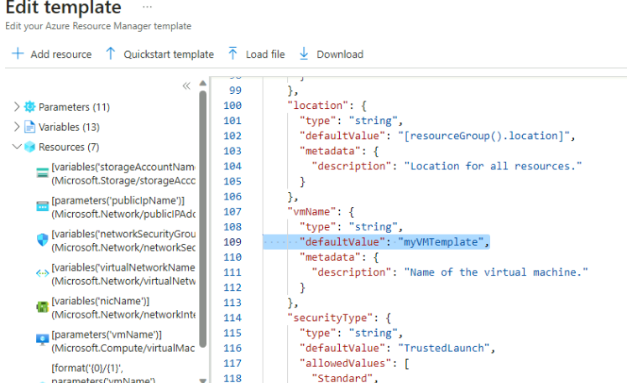Click the Quickstart template button label
This screenshot has height=383, width=627.
point(168,54)
